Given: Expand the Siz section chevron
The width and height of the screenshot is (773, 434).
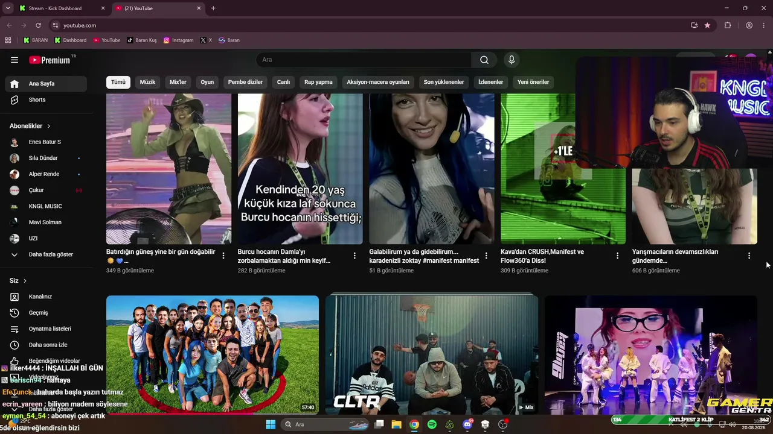Looking at the screenshot, I should tap(25, 281).
